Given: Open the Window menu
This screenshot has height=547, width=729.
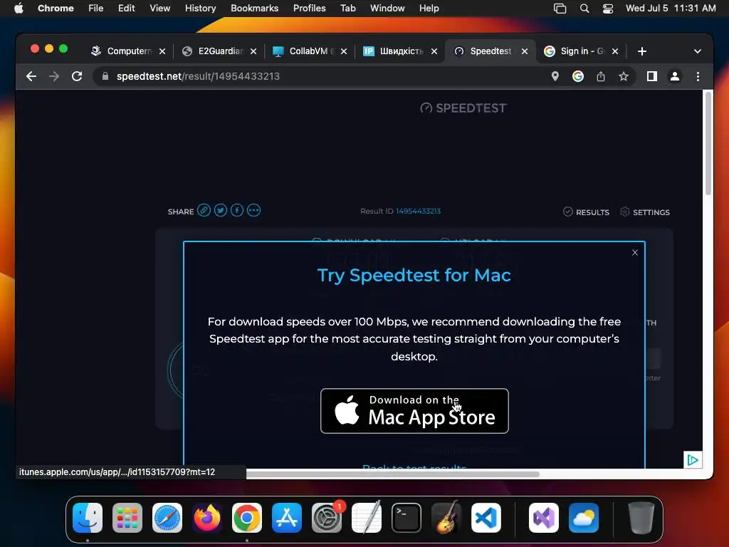Looking at the screenshot, I should coord(387,9).
